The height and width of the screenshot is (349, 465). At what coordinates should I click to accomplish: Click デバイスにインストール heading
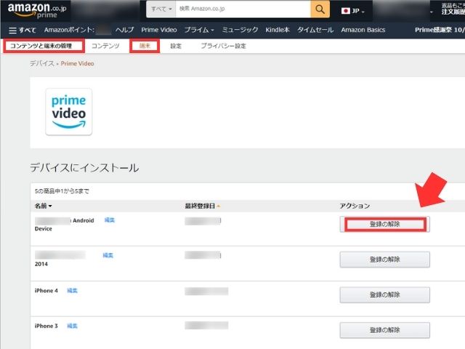(x=84, y=168)
